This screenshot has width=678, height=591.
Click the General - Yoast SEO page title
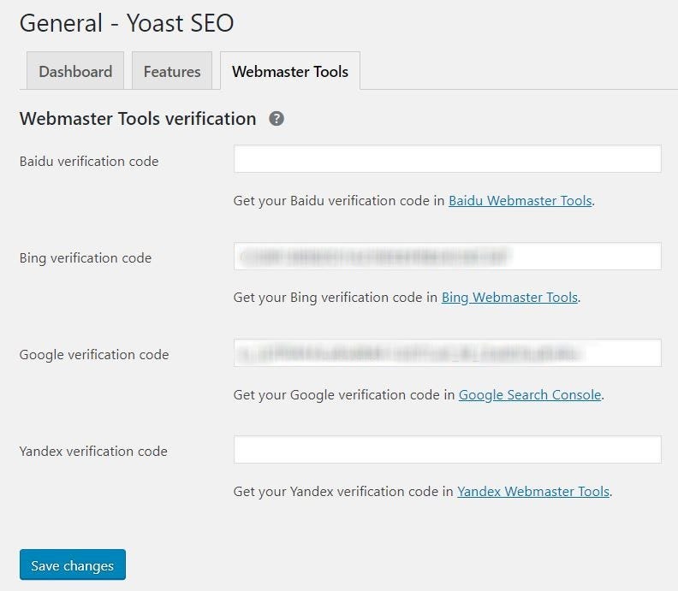tap(127, 23)
